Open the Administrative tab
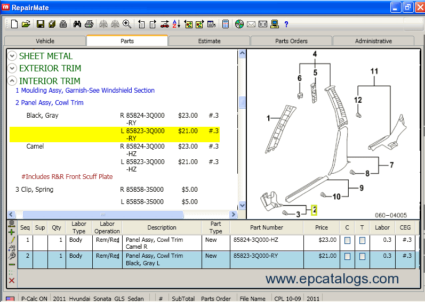Viewport: 425px width, 302px height. [x=373, y=41]
